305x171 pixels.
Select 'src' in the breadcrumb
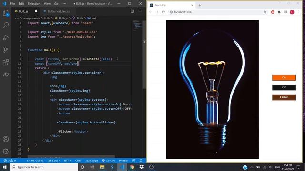(x=17, y=18)
